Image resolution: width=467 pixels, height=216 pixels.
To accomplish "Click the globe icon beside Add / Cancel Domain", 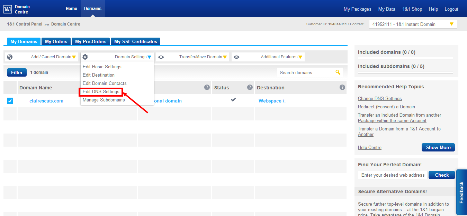I will pos(10,57).
